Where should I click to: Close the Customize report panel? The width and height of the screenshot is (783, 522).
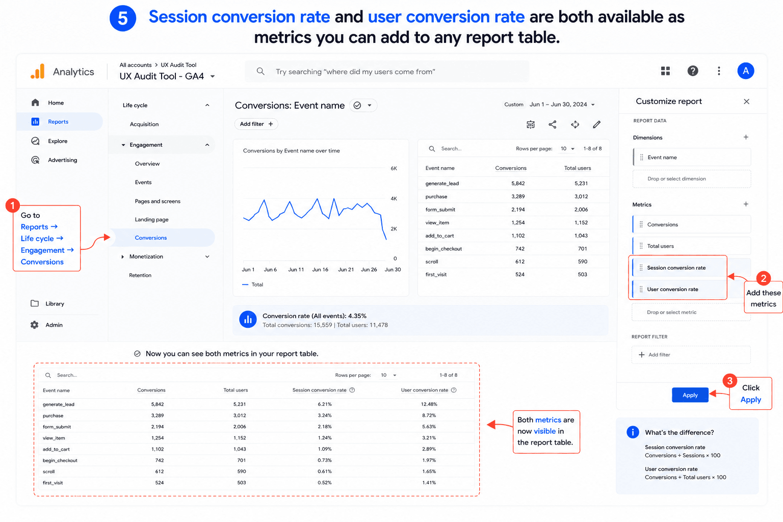[x=746, y=101]
